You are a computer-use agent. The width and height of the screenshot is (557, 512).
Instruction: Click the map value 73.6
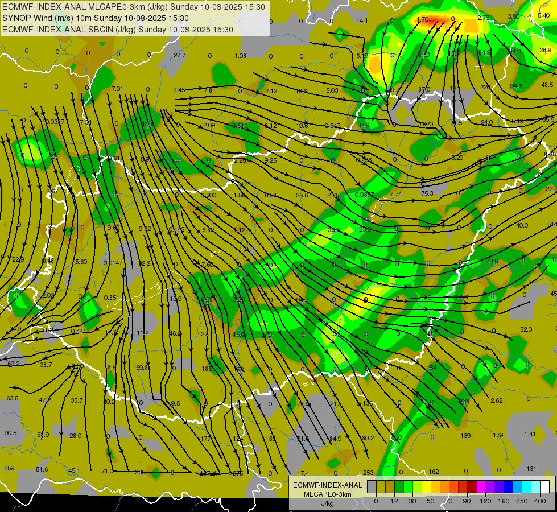(x=492, y=261)
